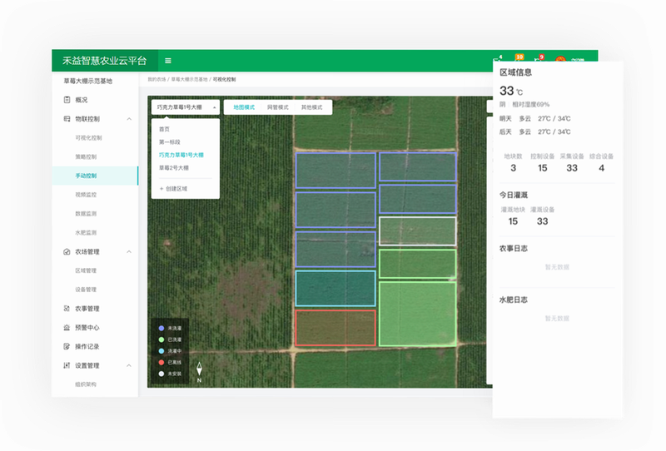
Task: Switch to 网管模式 tab
Action: point(278,107)
